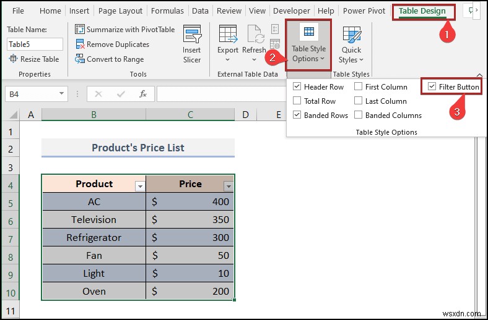Click the Remove Duplicates icon
Image resolution: width=488 pixels, height=320 pixels.
point(80,44)
